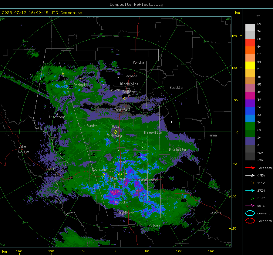Select the 80 dBZ white color swatch

[x=250, y=27]
